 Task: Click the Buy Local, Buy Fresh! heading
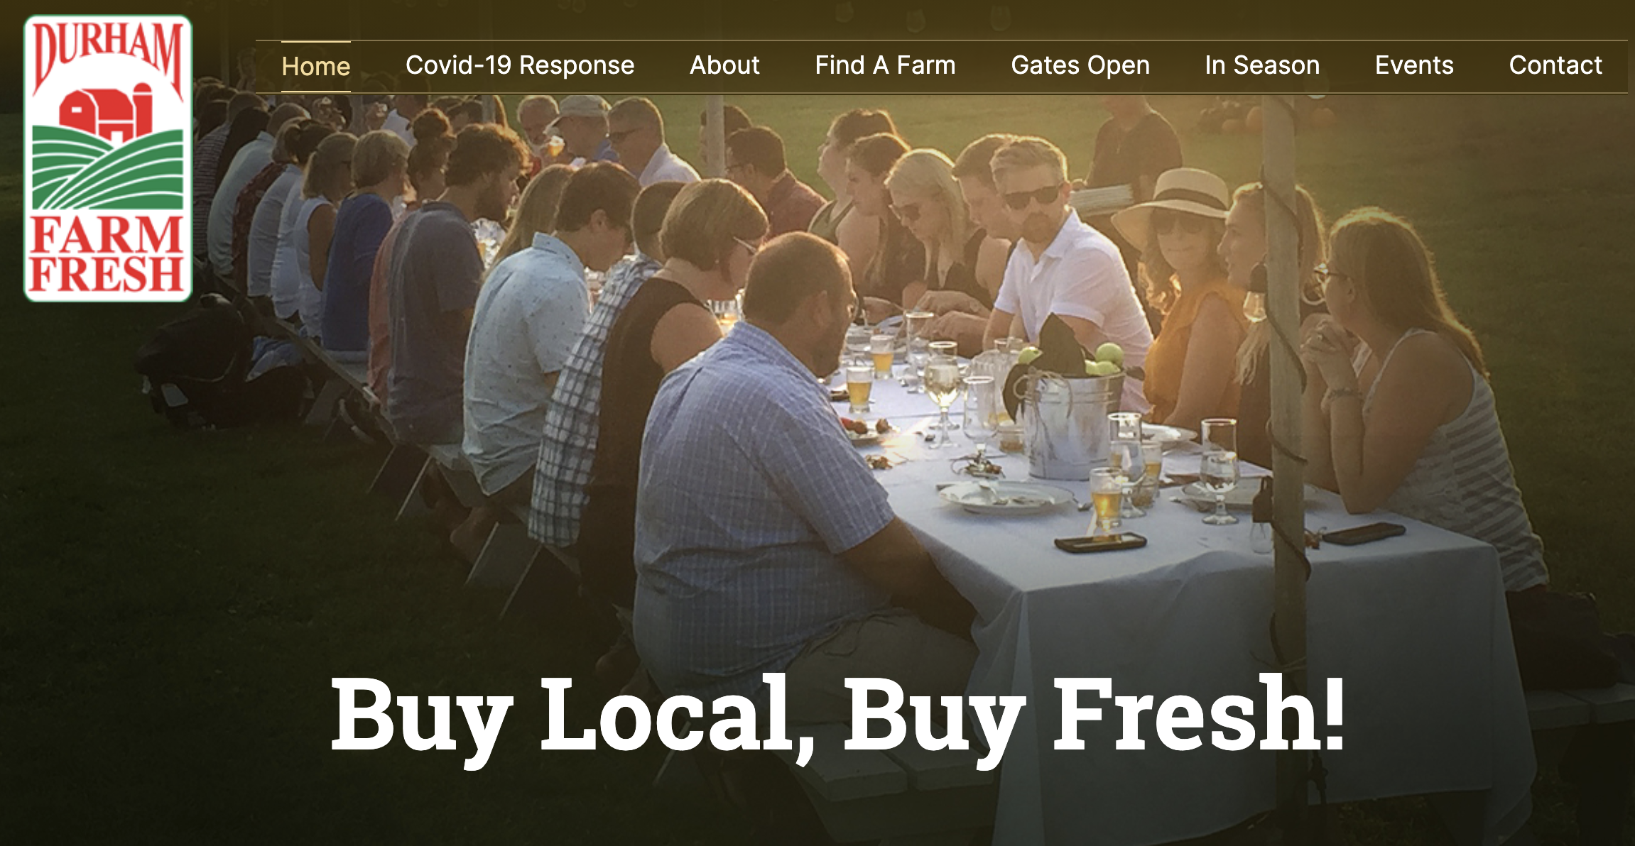pyautogui.click(x=838, y=718)
